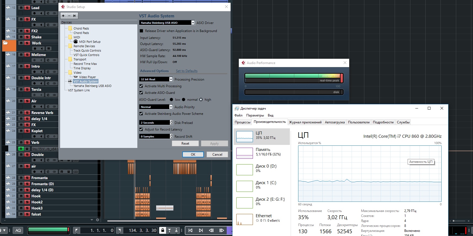Toggle monitor on the FX track 13

click(x=41, y=25)
